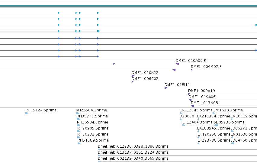
Task: Click the purple line's right-pointing end arrow
Action: (114, 64)
